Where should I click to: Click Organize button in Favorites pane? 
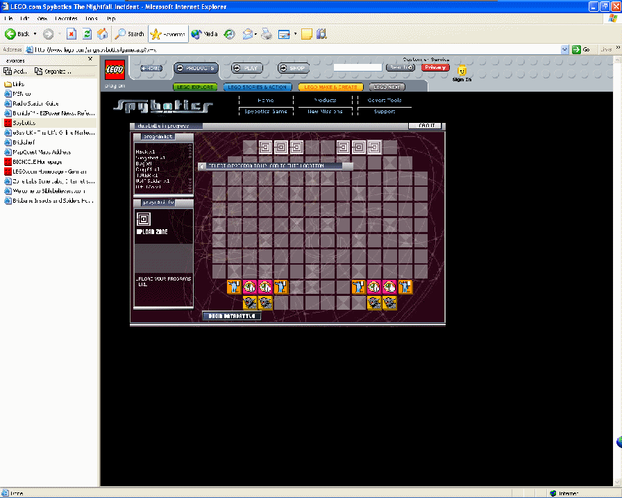[x=53, y=72]
